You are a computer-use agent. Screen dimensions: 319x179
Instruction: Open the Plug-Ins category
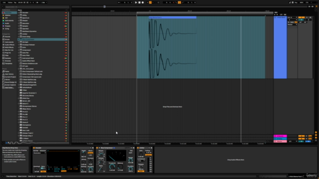(8, 53)
